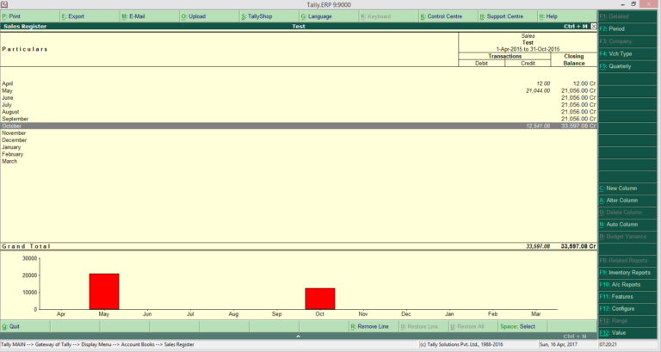661x352 pixels.
Task: Expand the bottom calculator panel arrow
Action: (298, 337)
